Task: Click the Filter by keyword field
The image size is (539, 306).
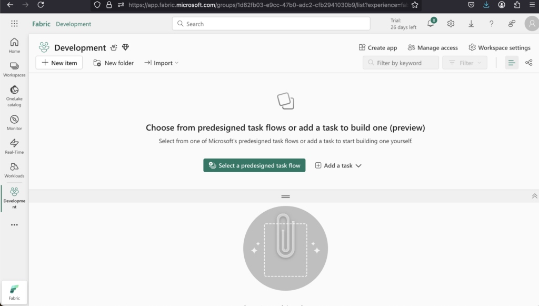Action: coord(401,63)
